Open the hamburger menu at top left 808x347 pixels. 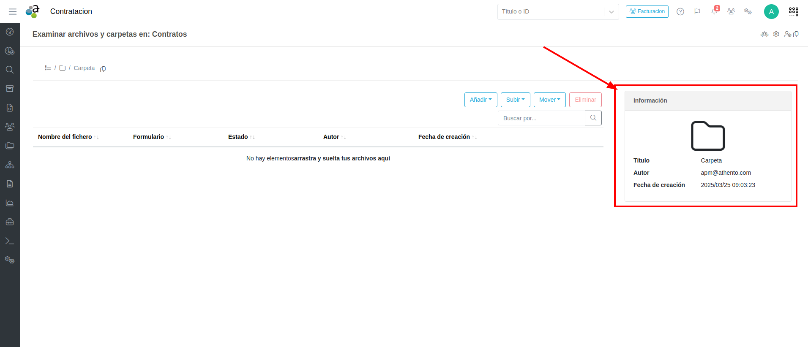pos(13,11)
